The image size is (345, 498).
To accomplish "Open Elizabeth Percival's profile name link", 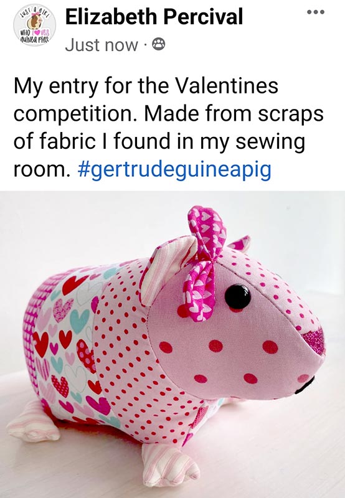I will 154,17.
